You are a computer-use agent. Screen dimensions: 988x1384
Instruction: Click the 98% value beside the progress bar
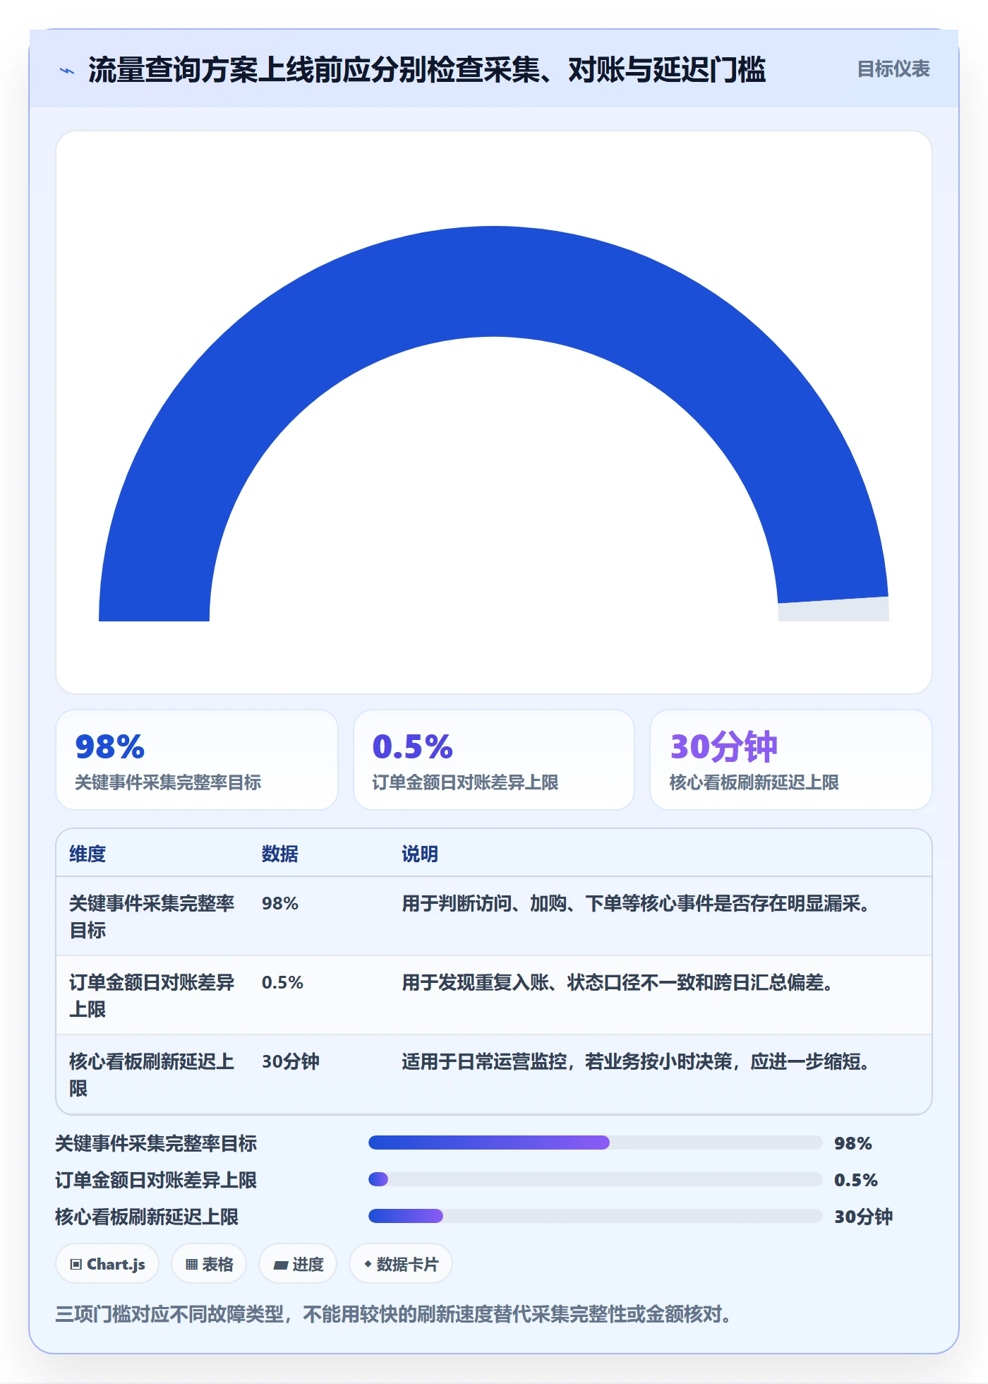(853, 1143)
